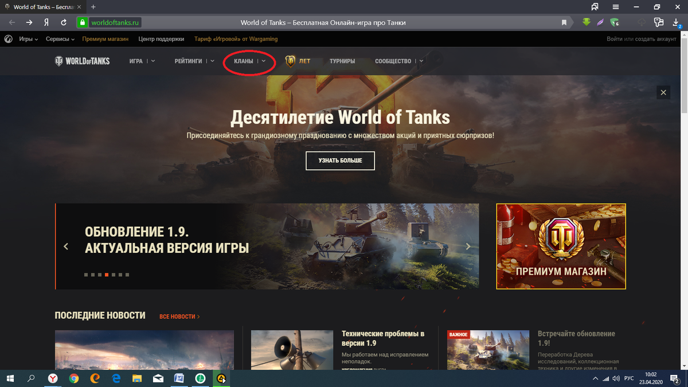Click the loudspeaker news thumbnail
688x387 pixels.
(292, 350)
